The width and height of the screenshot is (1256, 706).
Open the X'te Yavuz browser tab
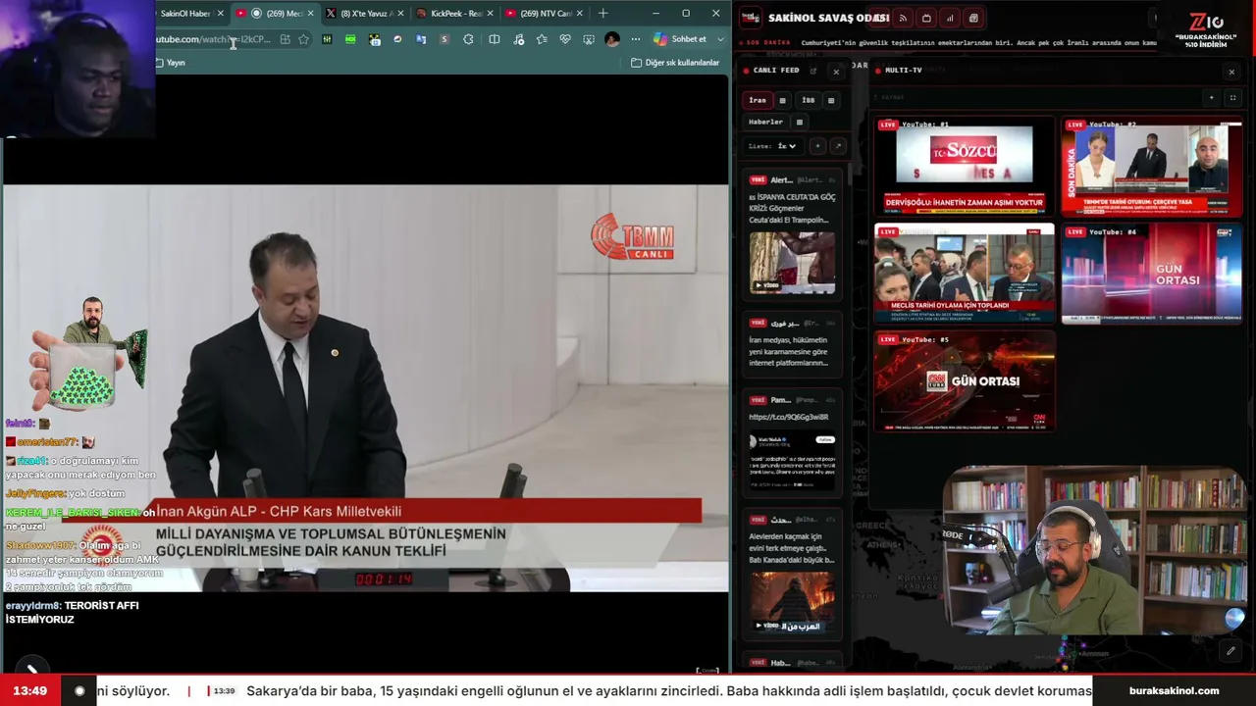[x=365, y=14]
